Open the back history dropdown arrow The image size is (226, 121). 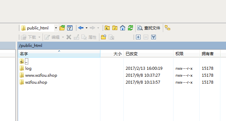86,28
